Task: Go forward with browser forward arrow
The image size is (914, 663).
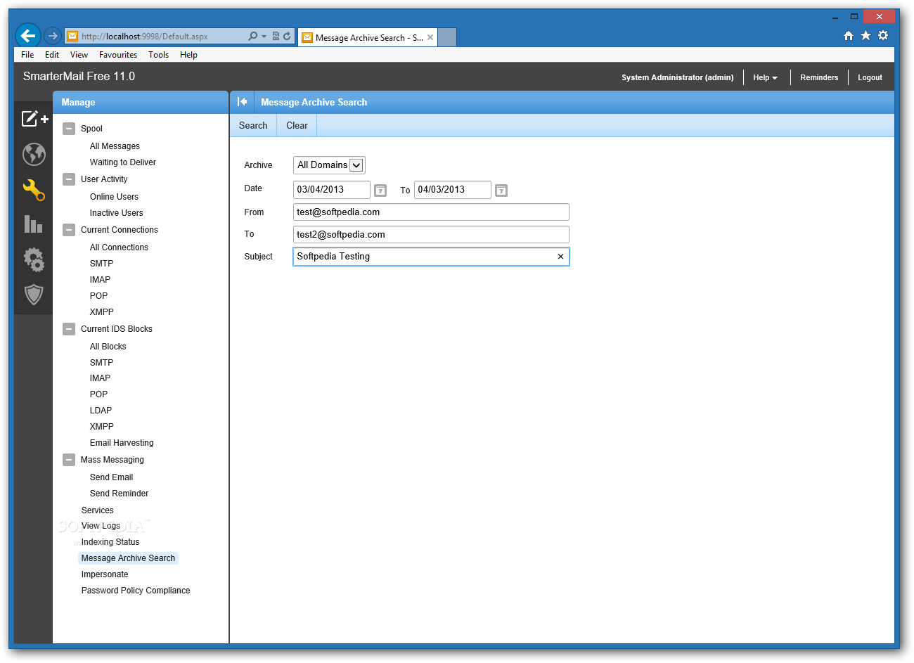Action: click(x=53, y=36)
